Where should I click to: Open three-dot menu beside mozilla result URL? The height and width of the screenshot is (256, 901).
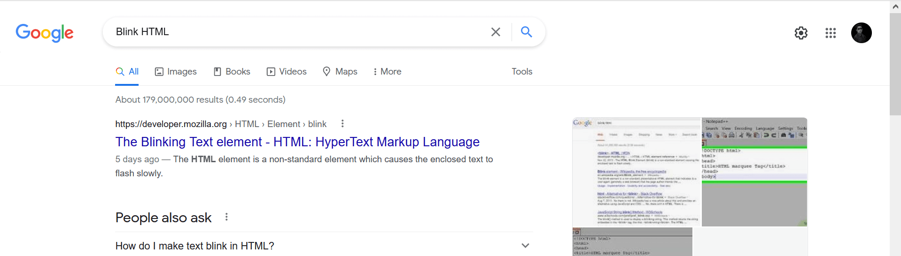(342, 123)
